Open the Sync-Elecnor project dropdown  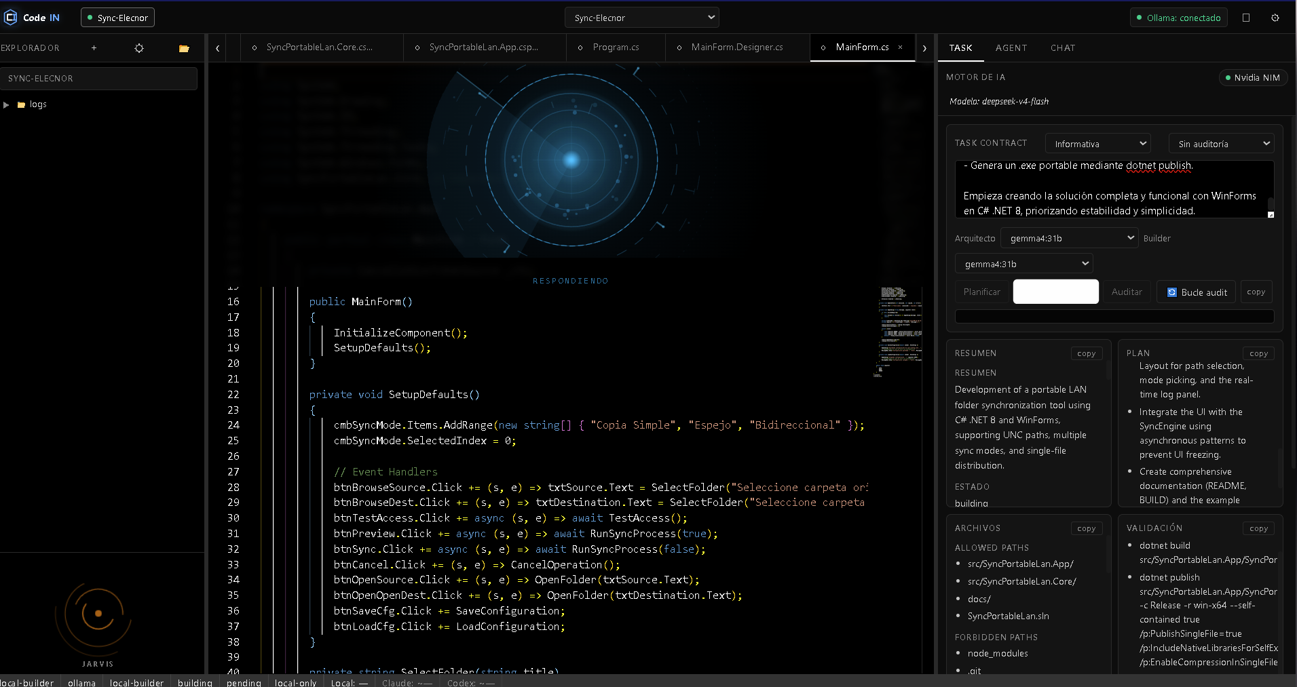[x=642, y=18]
